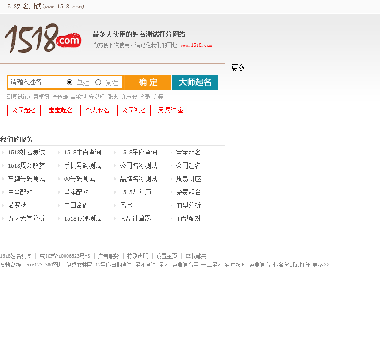Open 车牌号码测试 service
This screenshot has width=380, height=345.
click(x=26, y=179)
